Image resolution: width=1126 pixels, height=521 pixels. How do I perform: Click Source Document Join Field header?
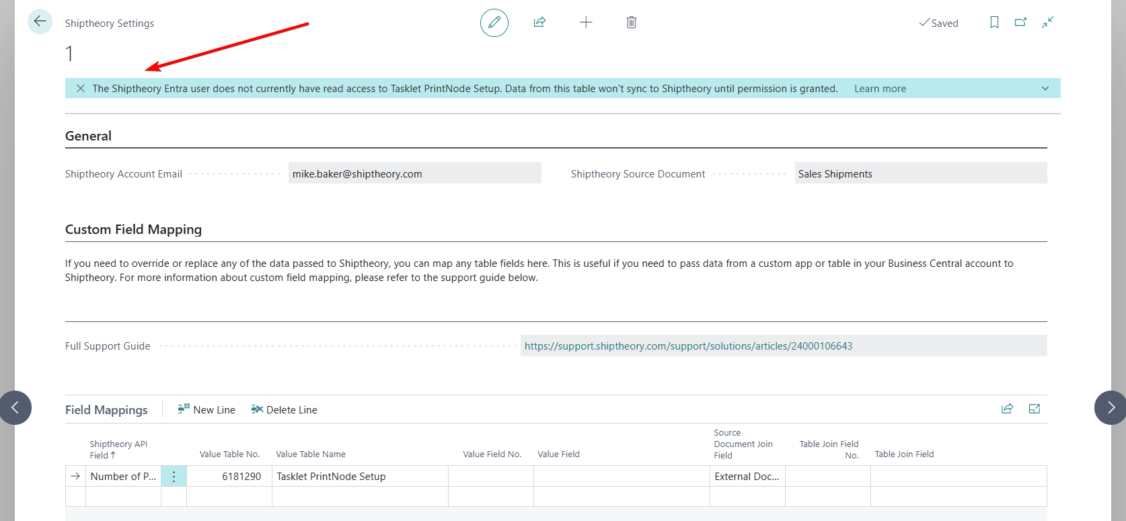(x=743, y=444)
